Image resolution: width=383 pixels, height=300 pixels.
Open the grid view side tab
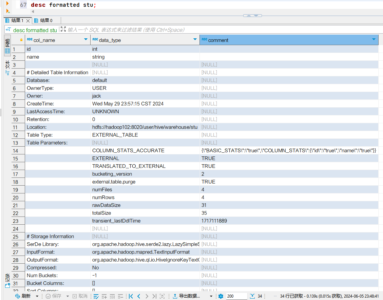point(7,45)
